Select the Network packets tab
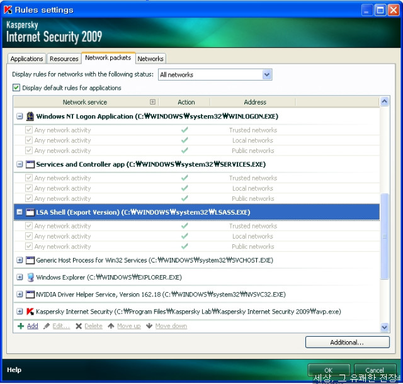The width and height of the screenshot is (403, 384). tap(108, 58)
